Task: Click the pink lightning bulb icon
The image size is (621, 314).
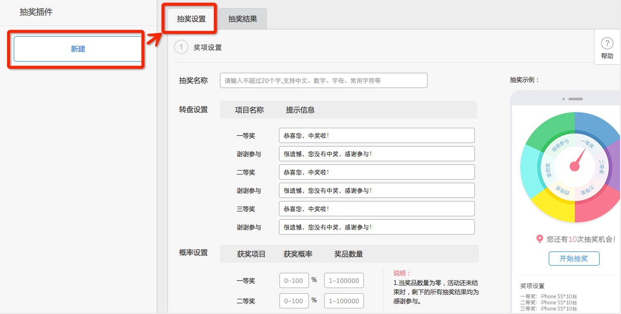Action: coord(540,238)
